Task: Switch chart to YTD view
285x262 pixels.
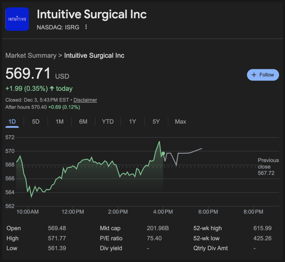Action: pos(108,122)
